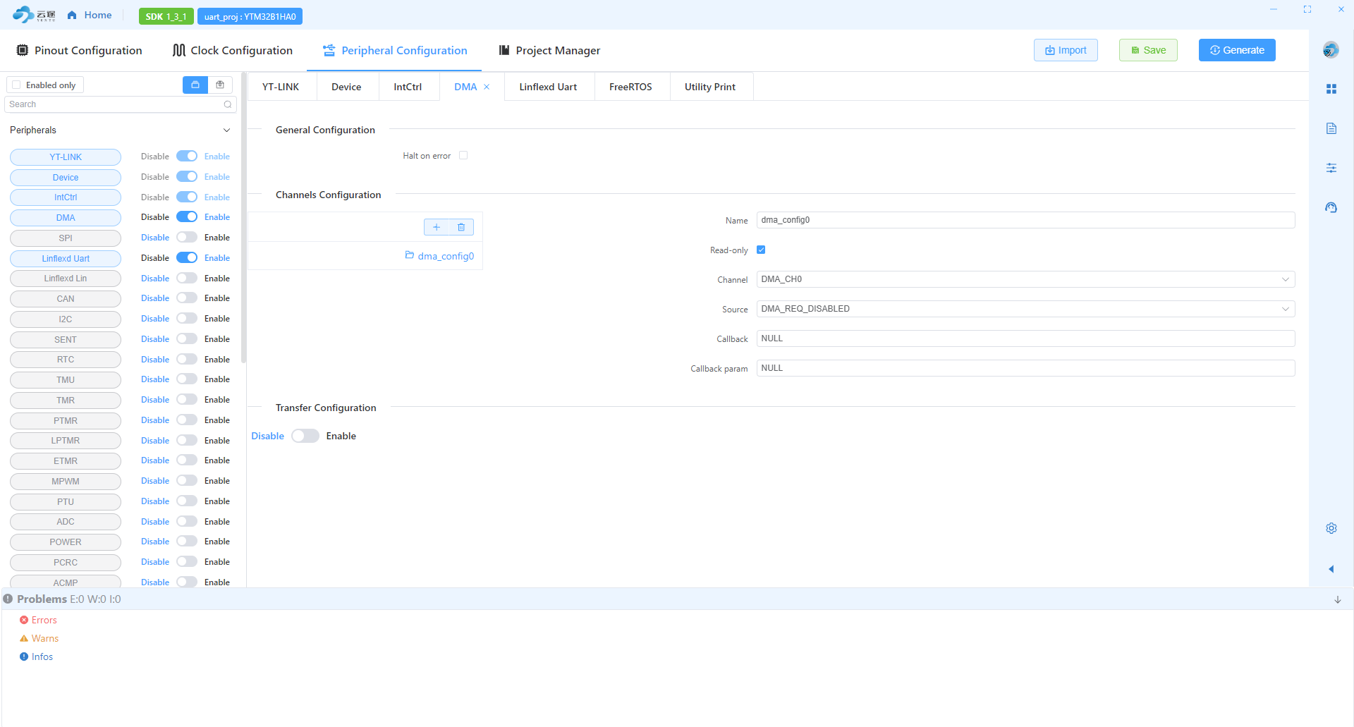Open the Device config tab
The image size is (1354, 727).
tap(346, 87)
